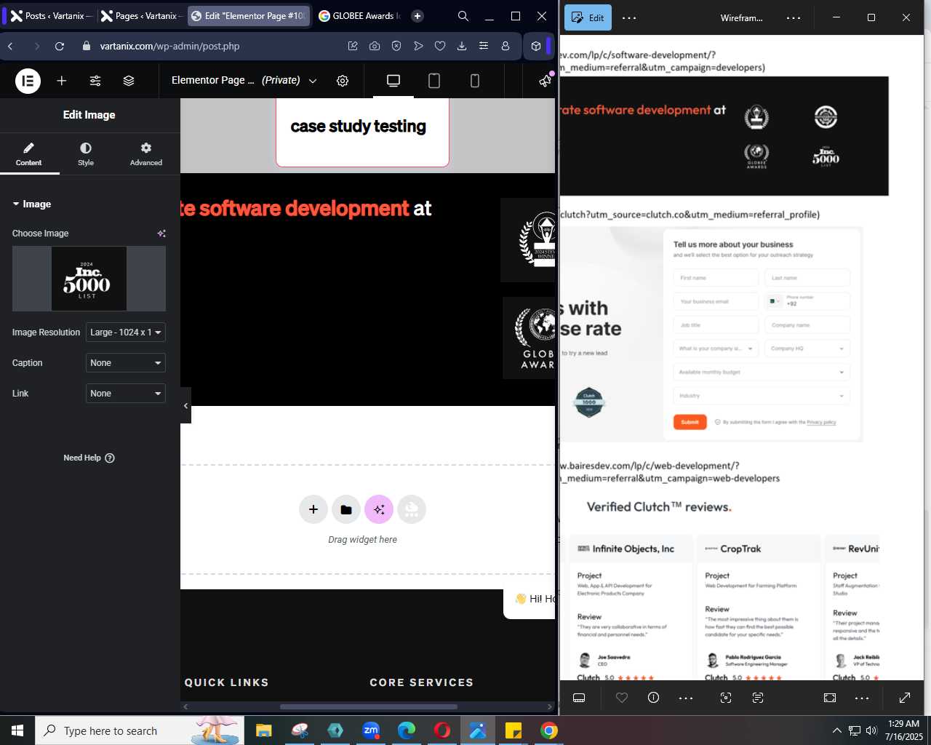The image size is (931, 745).
Task: Show file info icon in Photos
Action: (x=654, y=698)
